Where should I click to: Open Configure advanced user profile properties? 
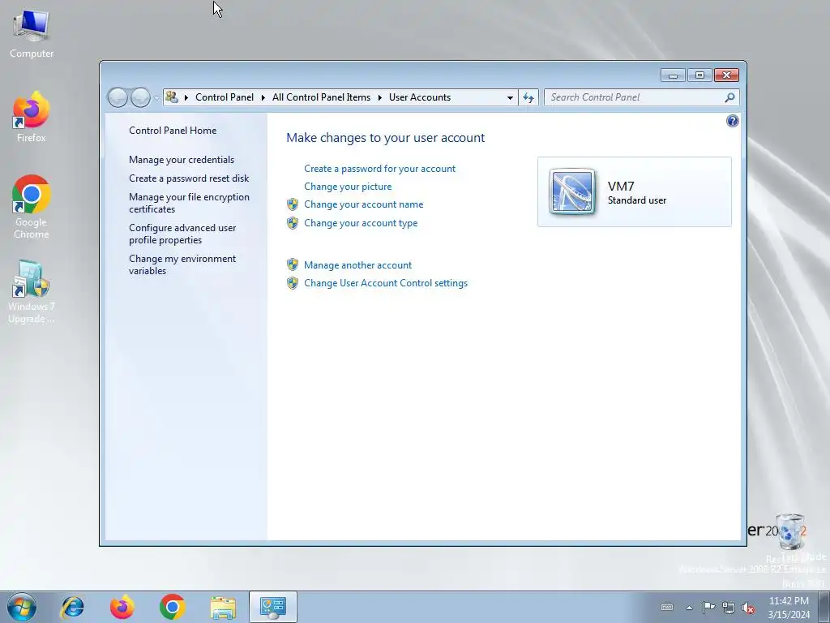(x=182, y=234)
